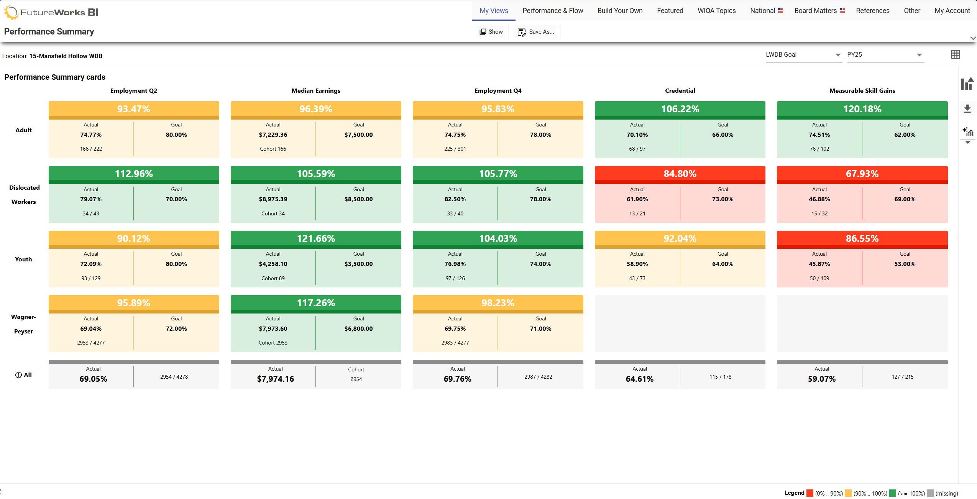977x499 pixels.
Task: Open the Featured menu
Action: (670, 11)
